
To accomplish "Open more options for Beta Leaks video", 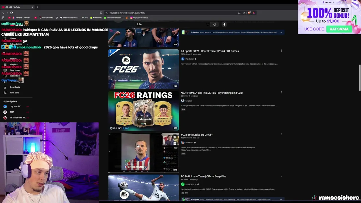I will pyautogui.click(x=281, y=134).
